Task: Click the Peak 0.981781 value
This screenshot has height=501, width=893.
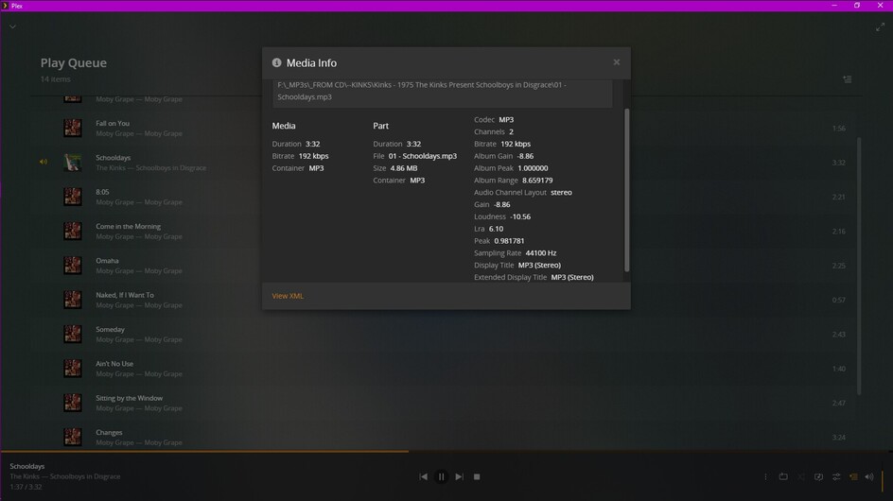Action: pyautogui.click(x=509, y=241)
